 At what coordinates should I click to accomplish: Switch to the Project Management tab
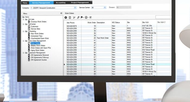(x=80, y=2)
